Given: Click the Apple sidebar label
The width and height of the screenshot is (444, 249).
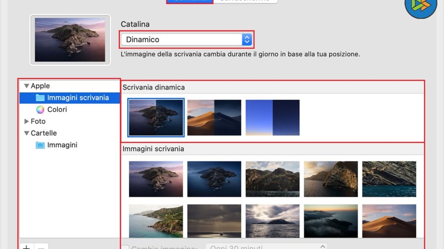Looking at the screenshot, I should [40, 86].
